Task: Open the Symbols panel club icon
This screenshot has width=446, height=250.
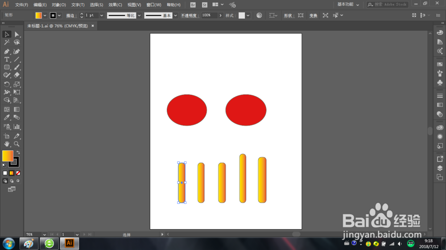Action: 440,83
